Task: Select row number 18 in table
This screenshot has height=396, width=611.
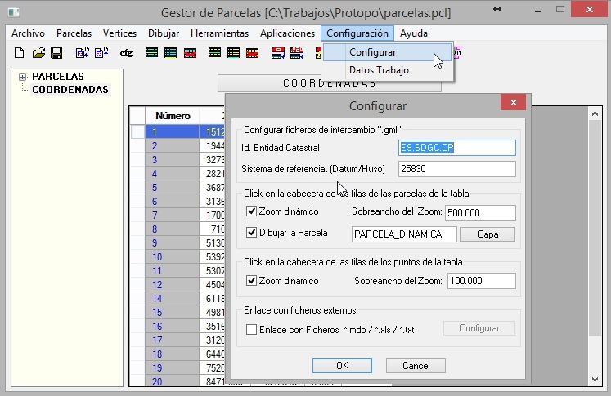Action: [x=173, y=354]
